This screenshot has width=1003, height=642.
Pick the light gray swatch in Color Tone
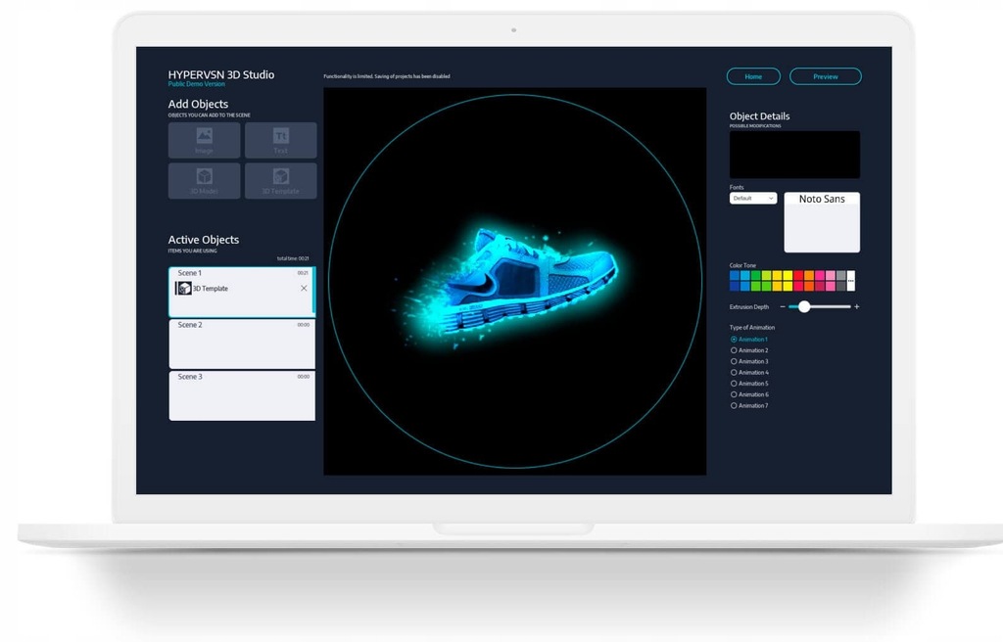coord(840,276)
